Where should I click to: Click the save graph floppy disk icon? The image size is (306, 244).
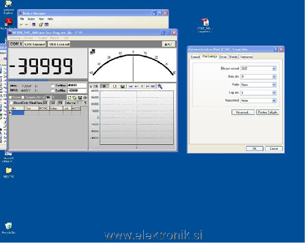click(x=122, y=86)
